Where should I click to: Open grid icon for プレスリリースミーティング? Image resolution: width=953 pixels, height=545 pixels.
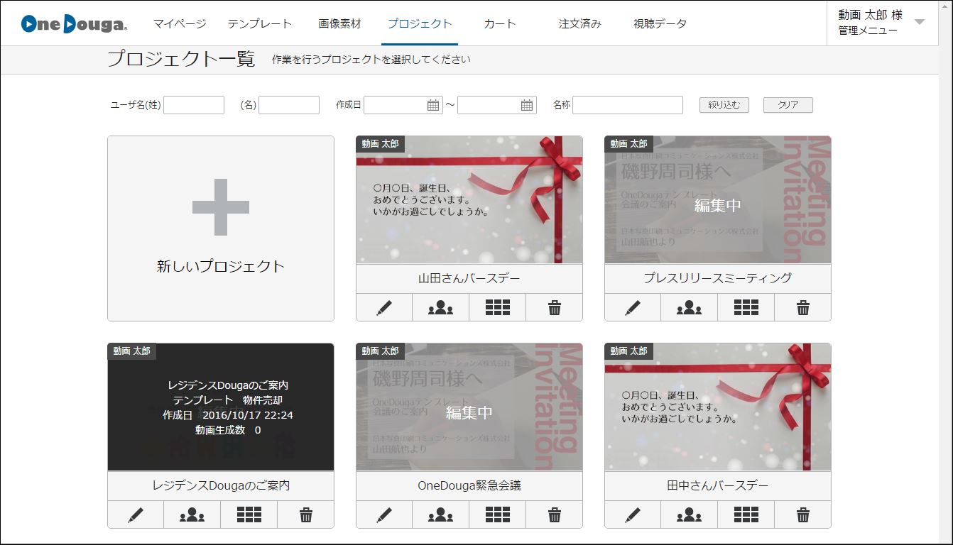tap(746, 308)
